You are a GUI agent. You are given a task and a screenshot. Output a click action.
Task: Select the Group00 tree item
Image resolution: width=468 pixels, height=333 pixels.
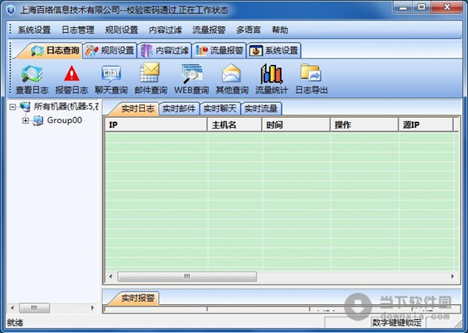(x=65, y=120)
